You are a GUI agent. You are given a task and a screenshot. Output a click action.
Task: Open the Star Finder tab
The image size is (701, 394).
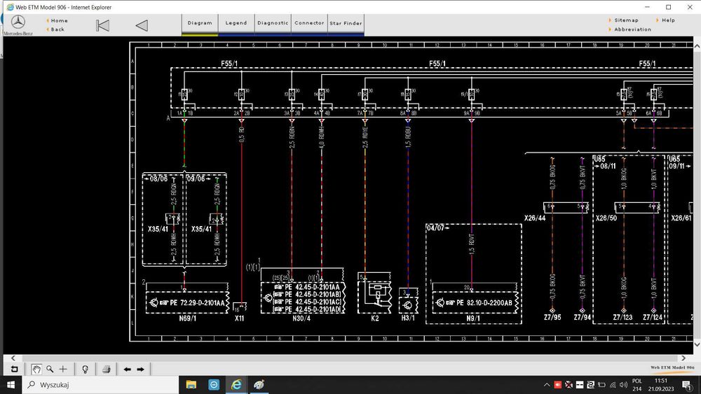pos(346,23)
